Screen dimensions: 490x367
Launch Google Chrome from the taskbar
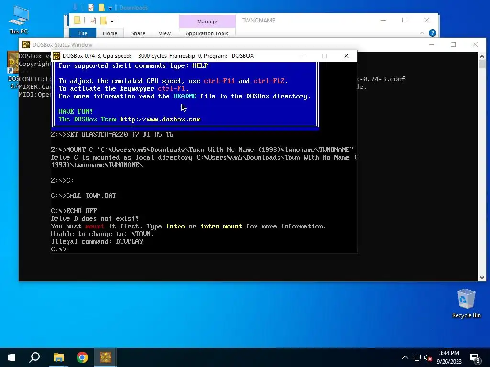click(x=82, y=357)
